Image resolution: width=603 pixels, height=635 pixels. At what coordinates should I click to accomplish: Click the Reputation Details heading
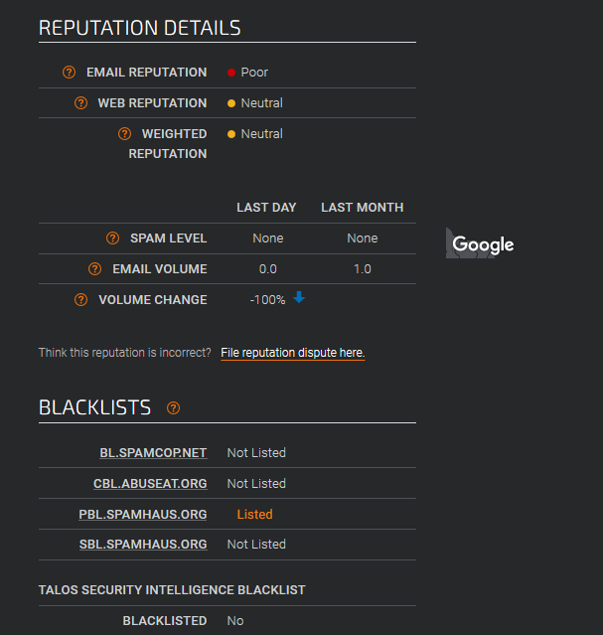[x=140, y=28]
